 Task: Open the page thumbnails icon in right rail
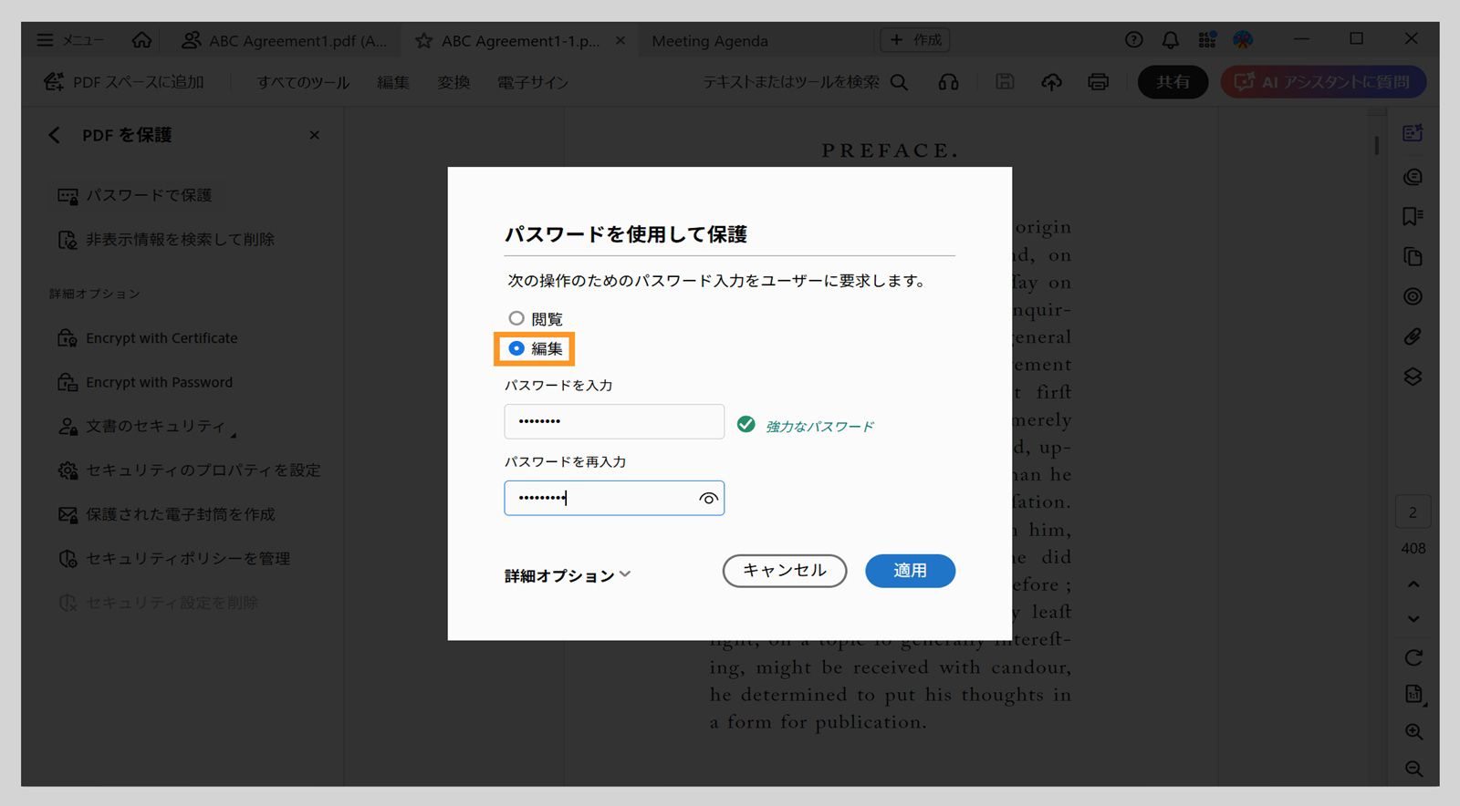tap(1413, 256)
